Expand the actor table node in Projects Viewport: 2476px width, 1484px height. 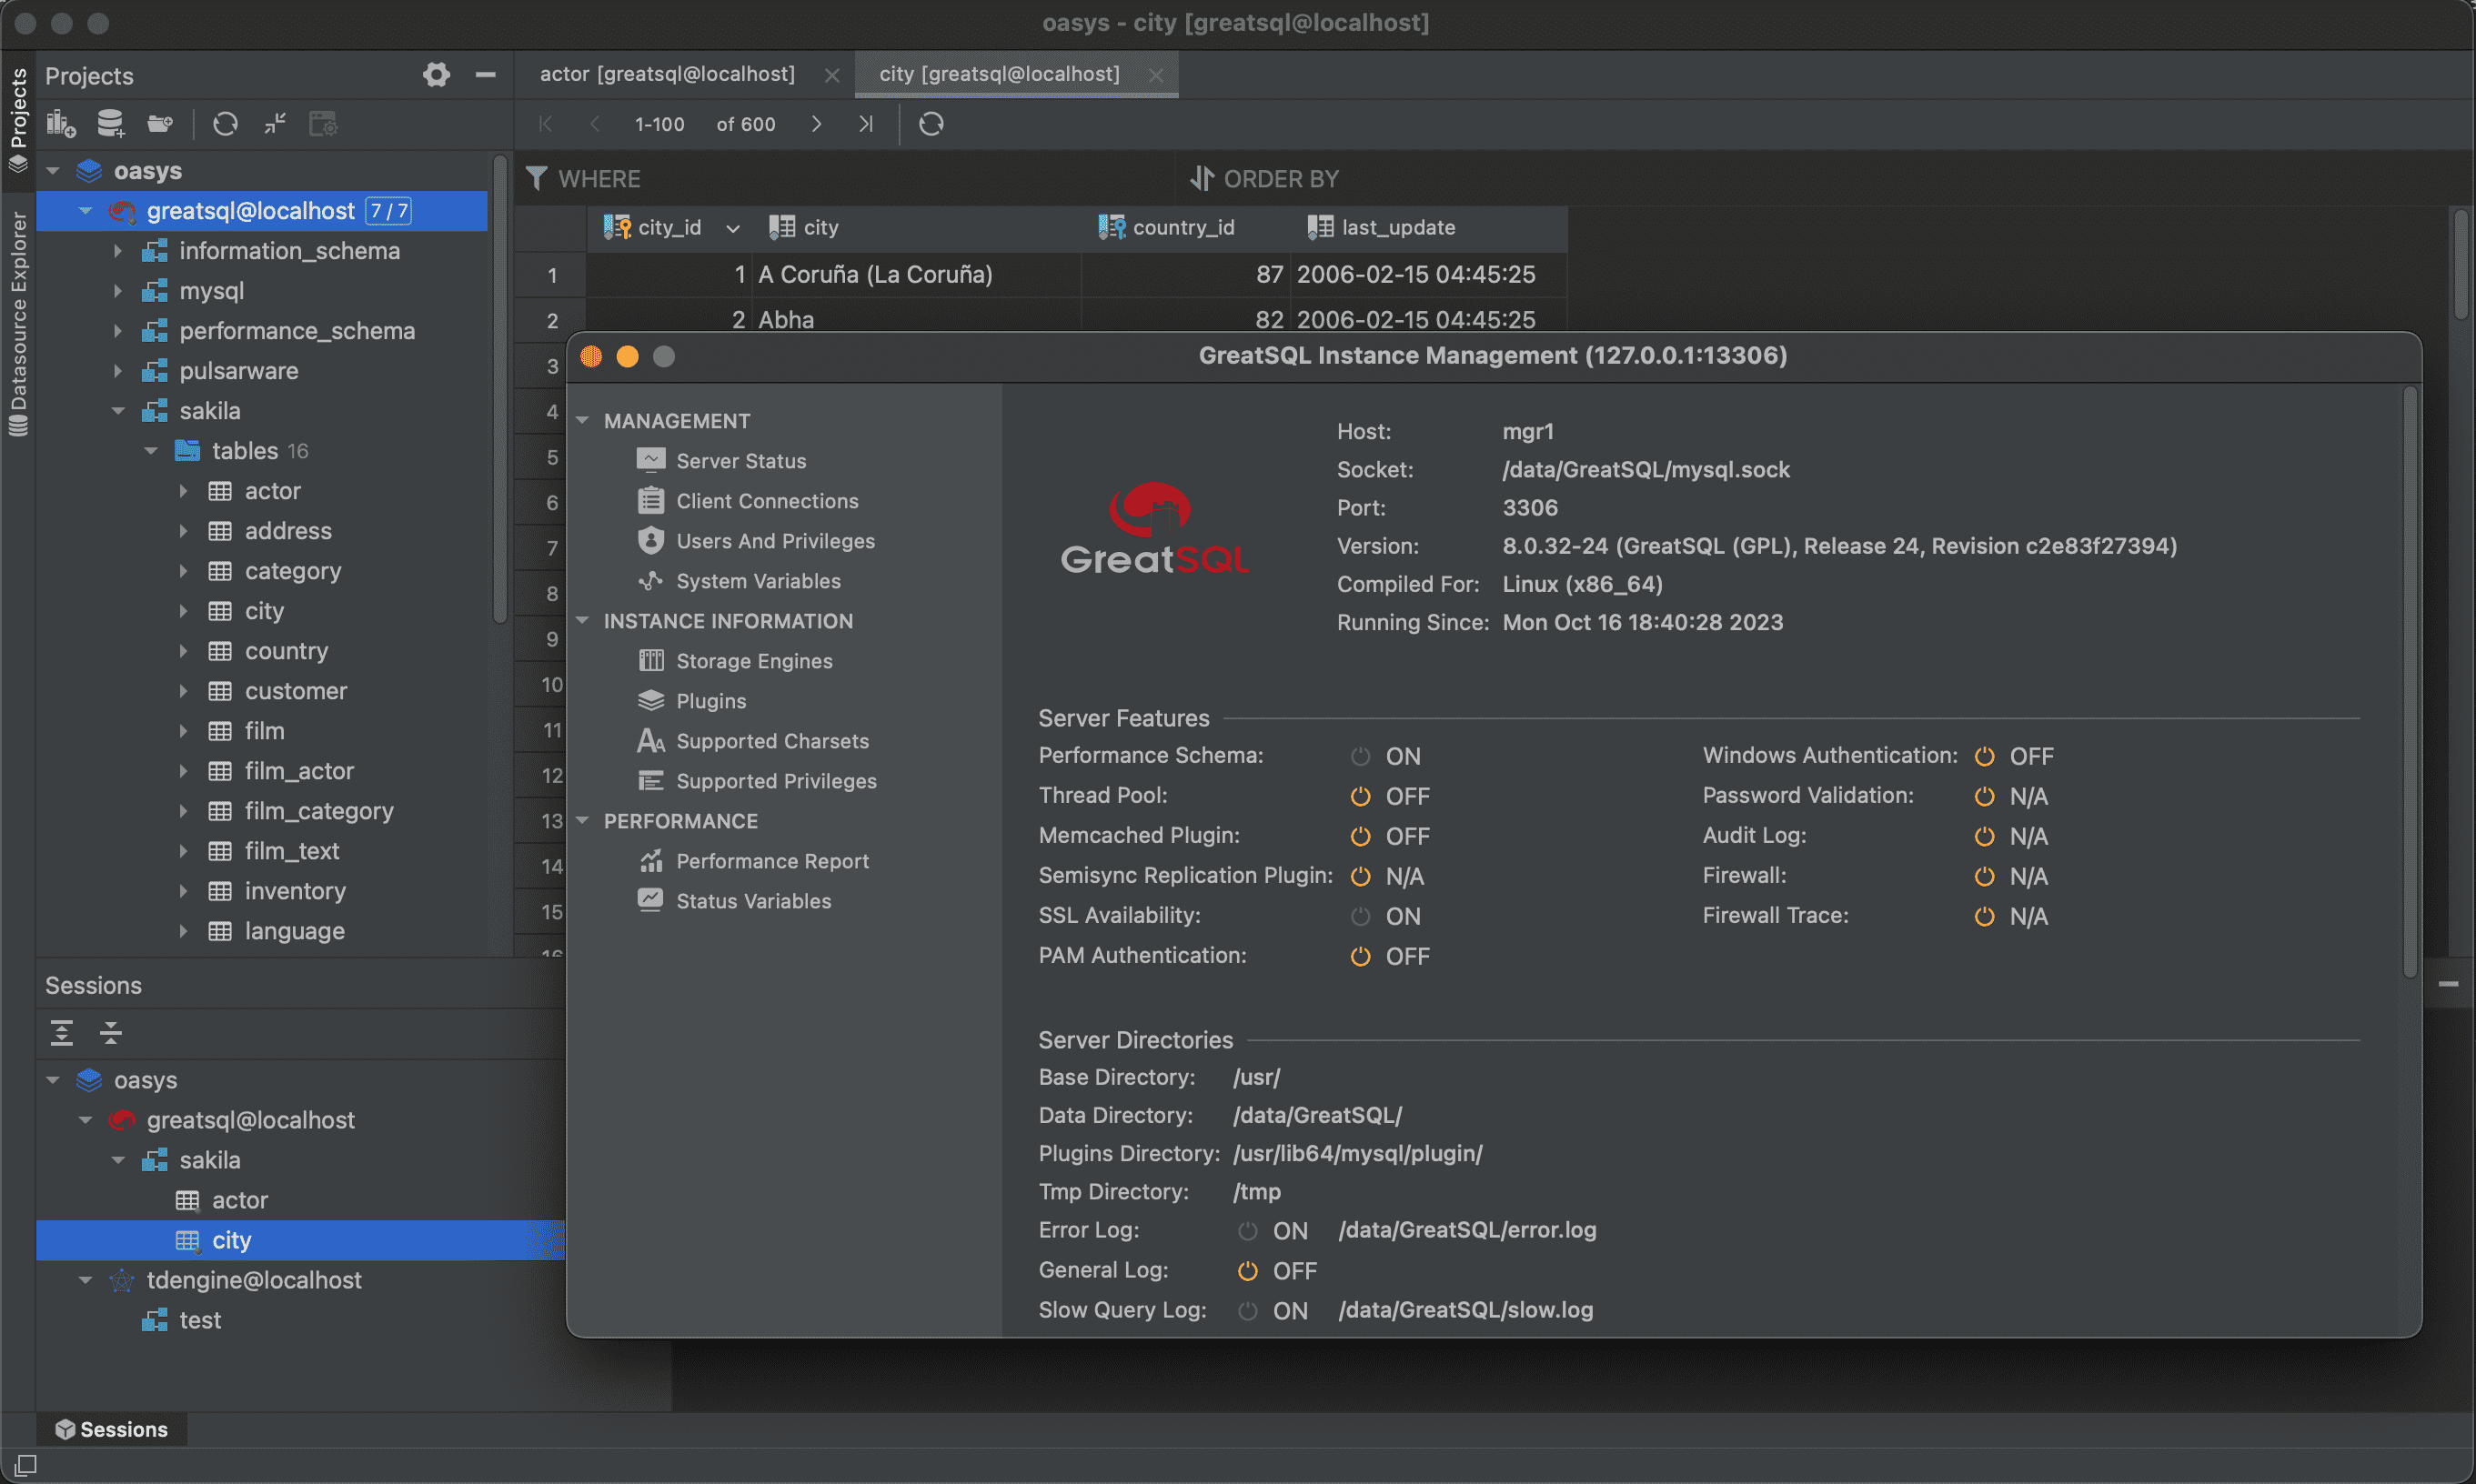[x=183, y=491]
